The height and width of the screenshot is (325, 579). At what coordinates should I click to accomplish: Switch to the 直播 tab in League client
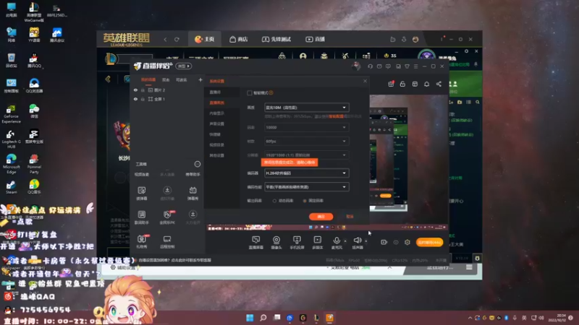315,39
